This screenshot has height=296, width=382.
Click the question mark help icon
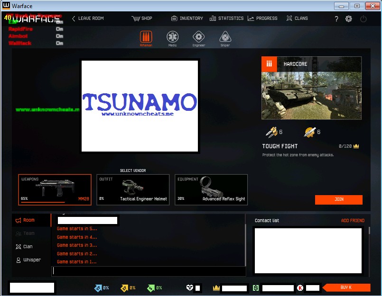tap(336, 19)
